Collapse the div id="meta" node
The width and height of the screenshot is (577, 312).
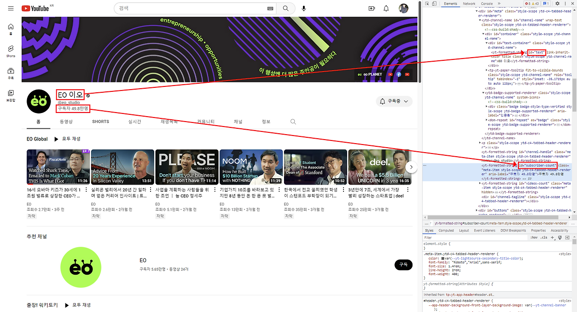tap(476, 11)
